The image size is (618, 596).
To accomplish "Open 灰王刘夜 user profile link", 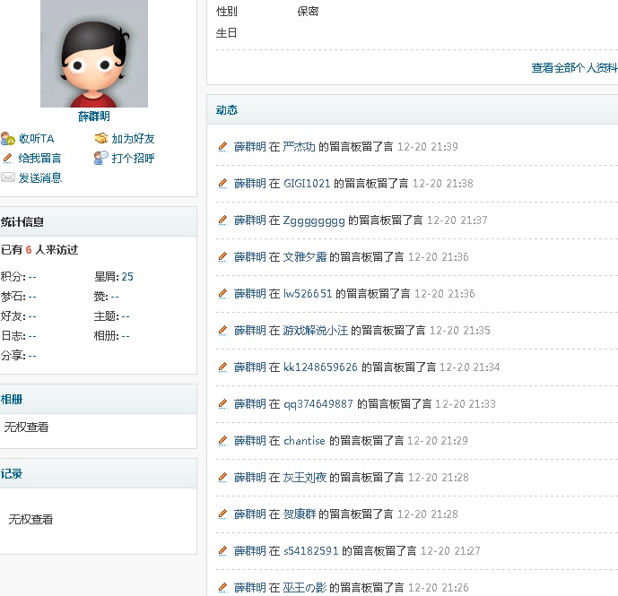I will coord(305,478).
